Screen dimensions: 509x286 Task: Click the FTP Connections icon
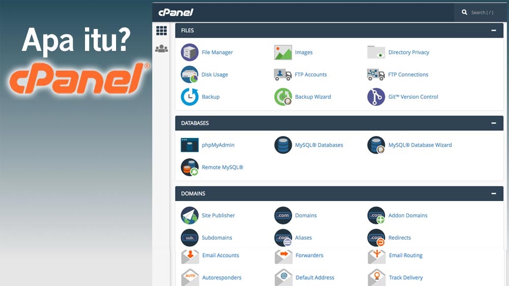point(376,74)
